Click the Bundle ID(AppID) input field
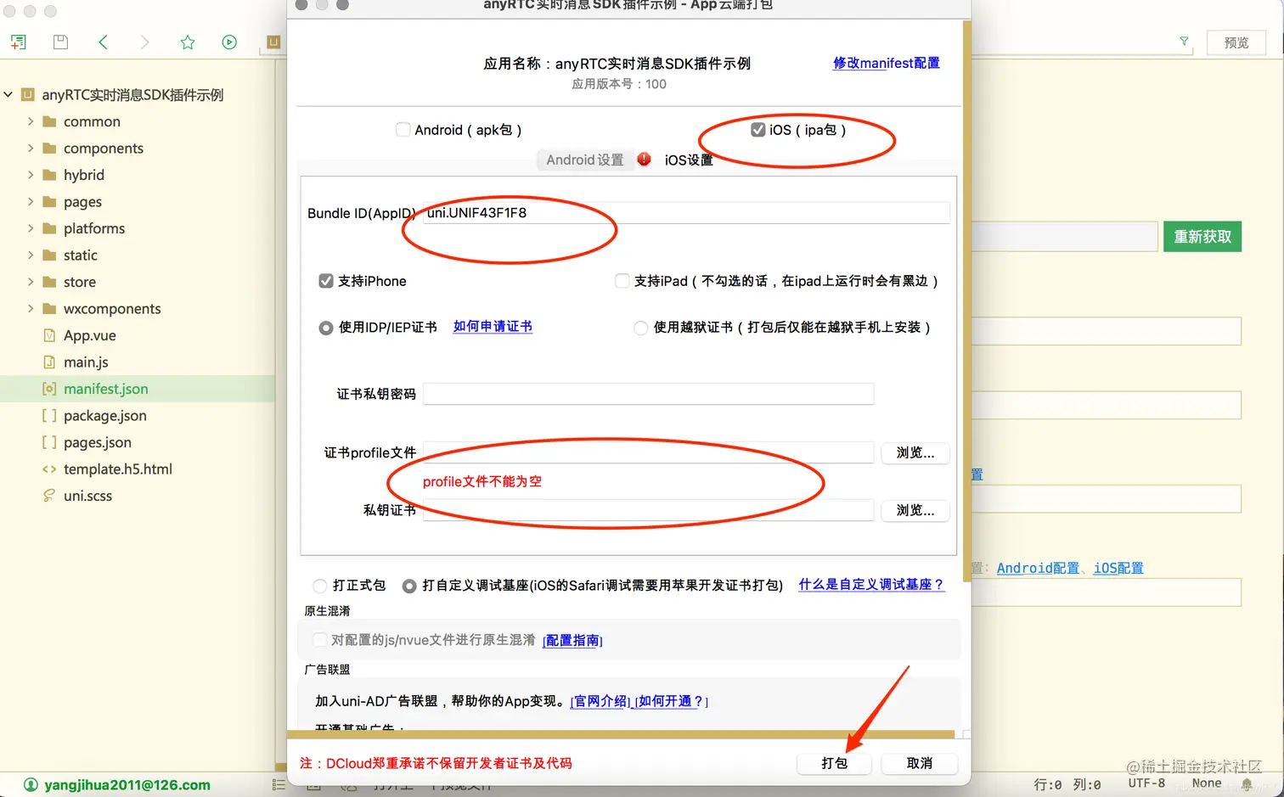The width and height of the screenshot is (1284, 797). pos(686,213)
